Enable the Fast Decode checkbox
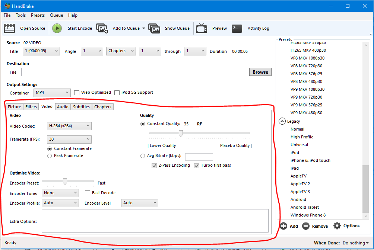 [x=88, y=193]
